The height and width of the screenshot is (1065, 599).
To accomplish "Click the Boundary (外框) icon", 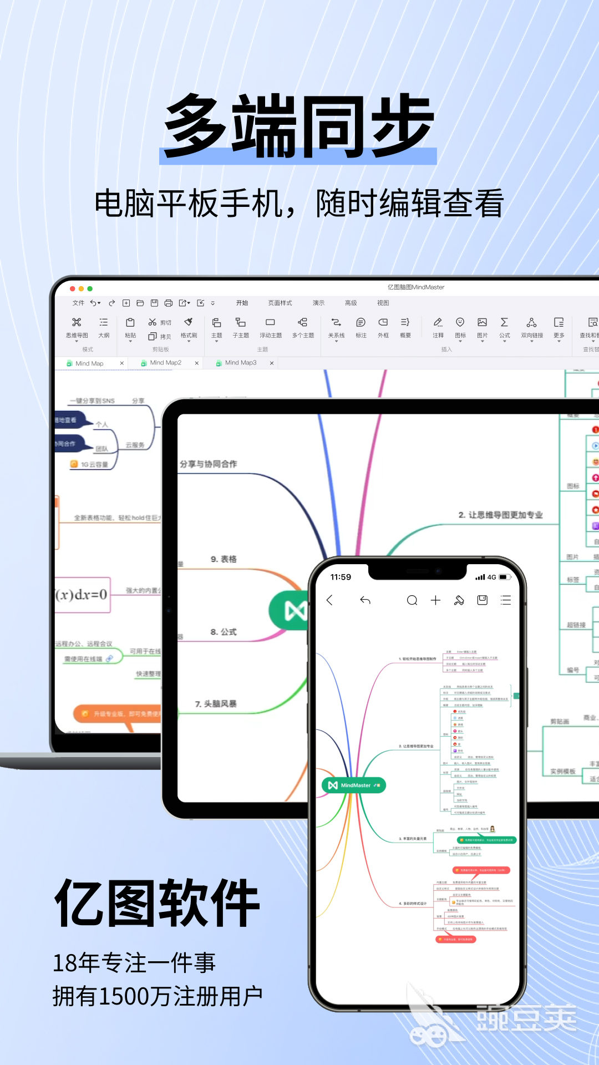I will click(383, 323).
